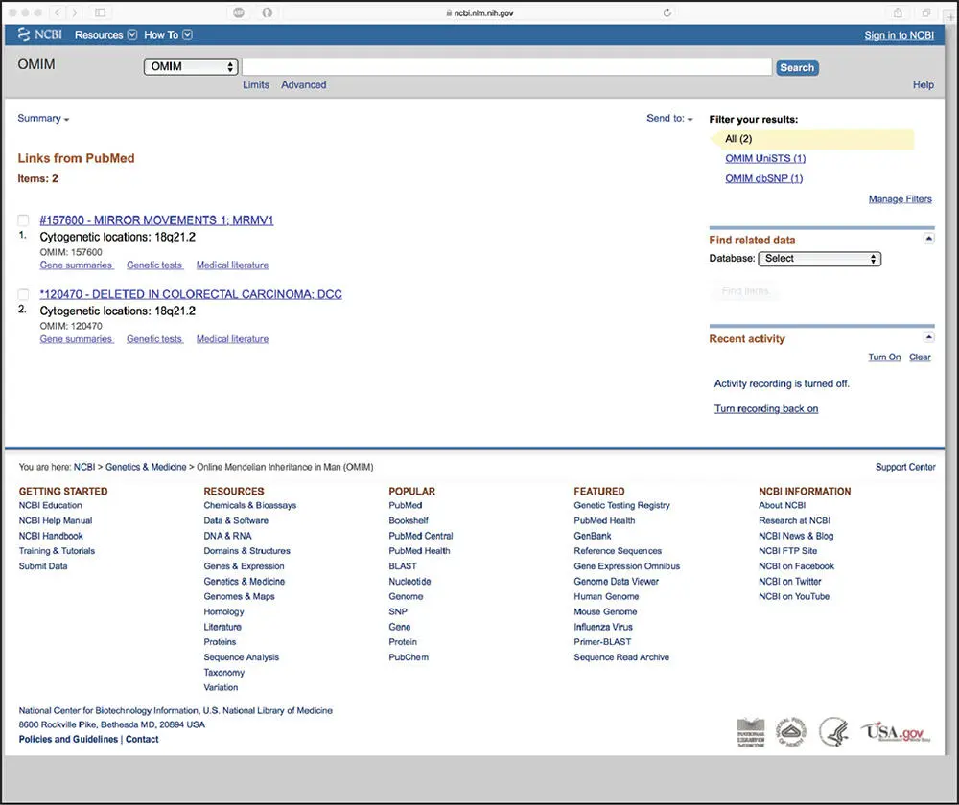Check the box for Deleted in Colorectal Carcinoma
Image resolution: width=959 pixels, height=805 pixels.
click(x=23, y=294)
